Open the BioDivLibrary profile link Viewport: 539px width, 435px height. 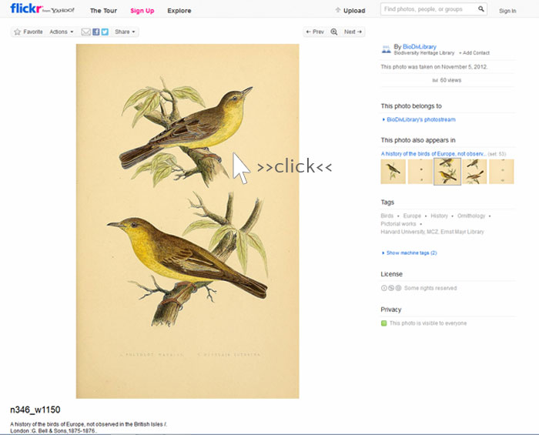click(420, 46)
